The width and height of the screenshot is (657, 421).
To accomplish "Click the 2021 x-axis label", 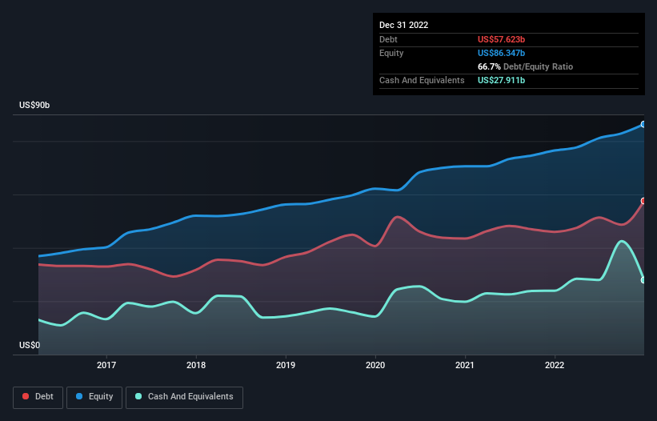I will tap(465, 365).
